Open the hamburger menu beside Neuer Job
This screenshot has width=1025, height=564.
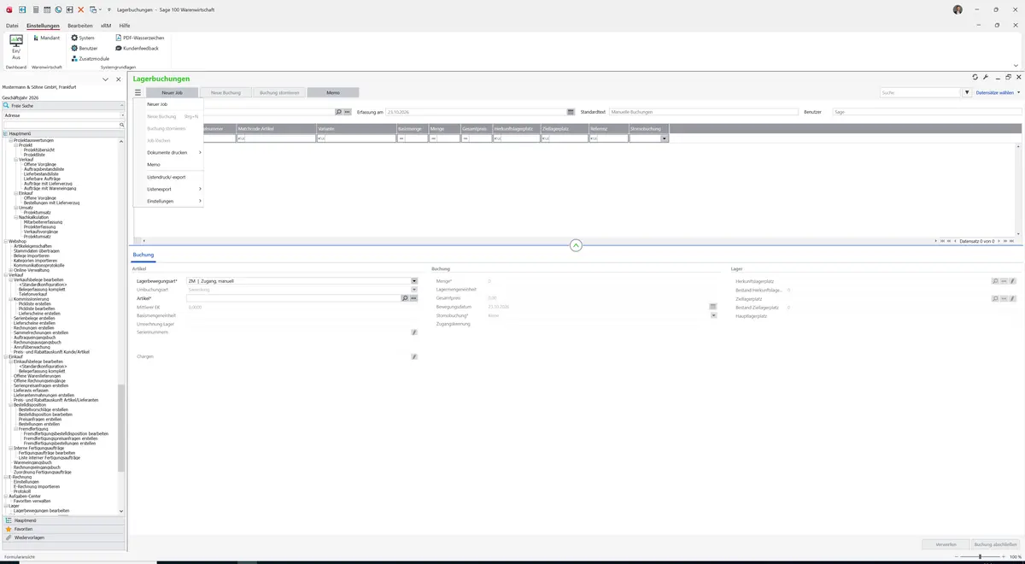(138, 92)
